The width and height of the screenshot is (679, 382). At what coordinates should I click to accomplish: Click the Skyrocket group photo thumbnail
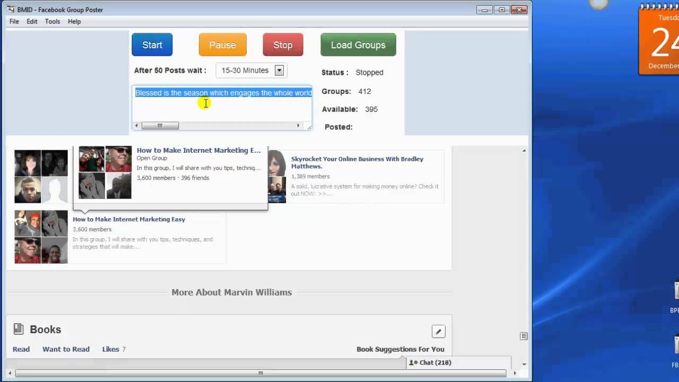(276, 176)
